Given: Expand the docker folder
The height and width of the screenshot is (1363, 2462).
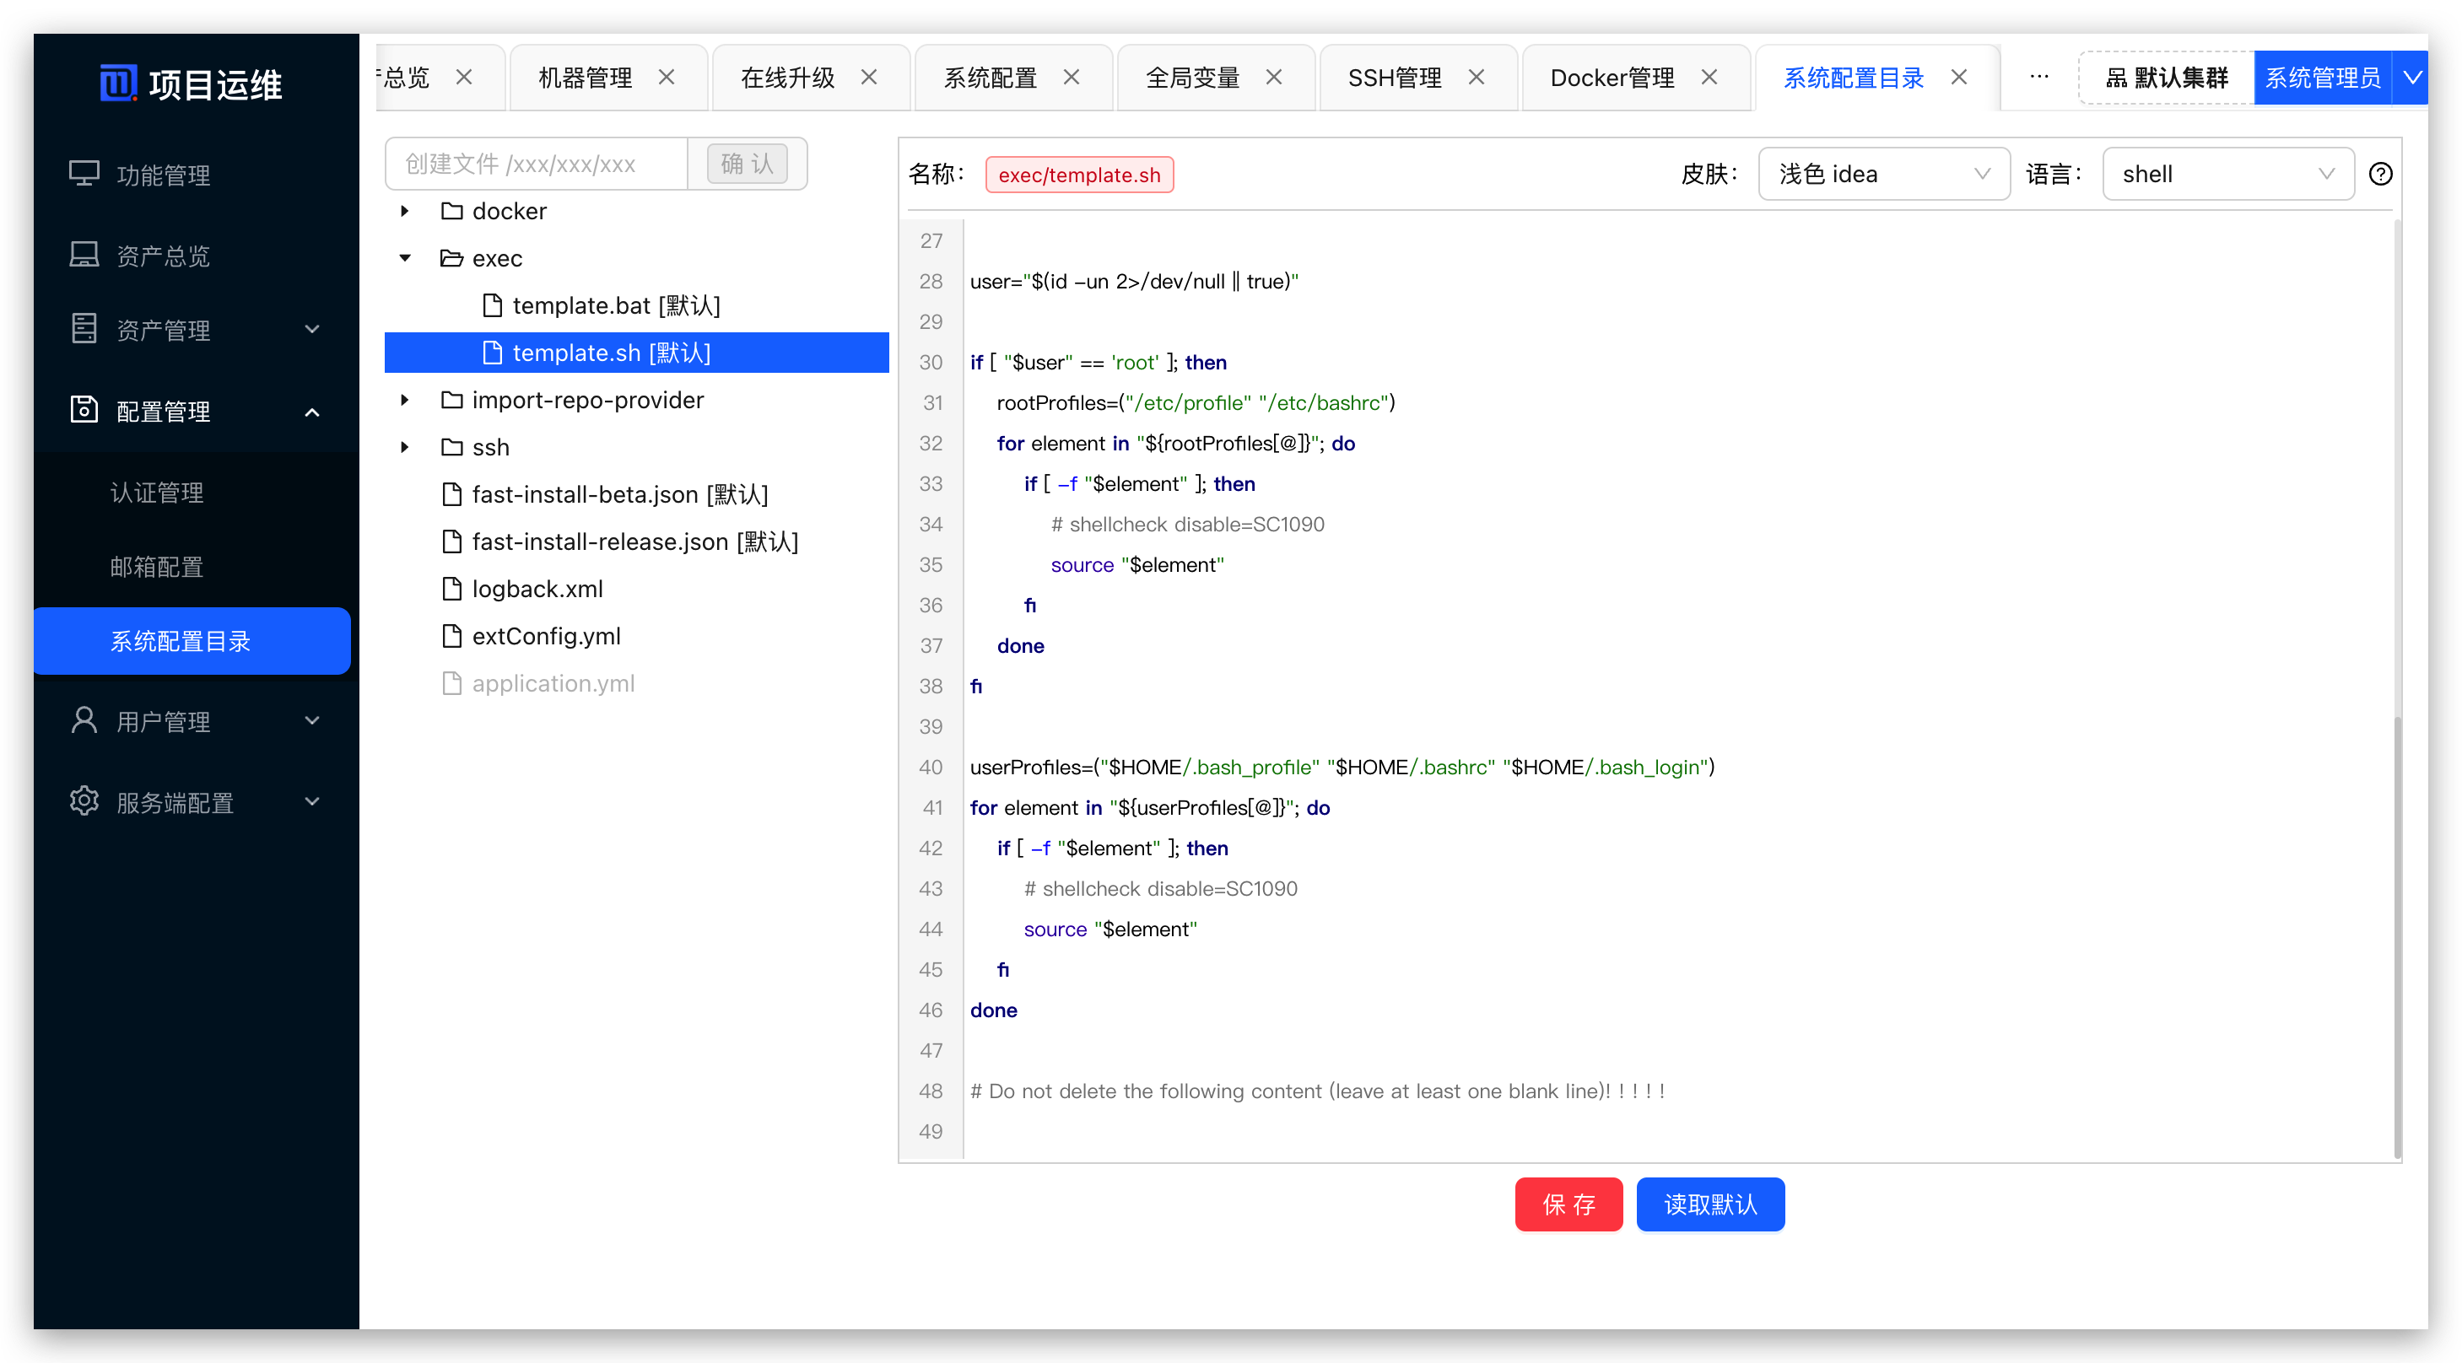Looking at the screenshot, I should (x=405, y=211).
